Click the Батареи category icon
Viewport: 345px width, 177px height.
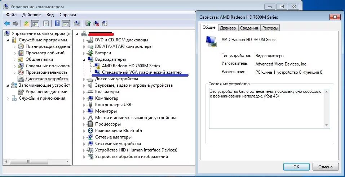click(x=90, y=53)
